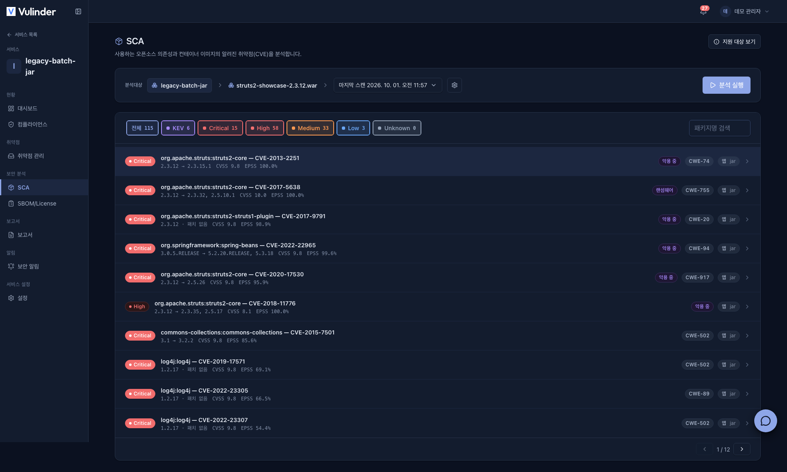Viewport: 787px width, 472px height.
Task: Open 취약점 관리 in sidebar
Action: 44,156
